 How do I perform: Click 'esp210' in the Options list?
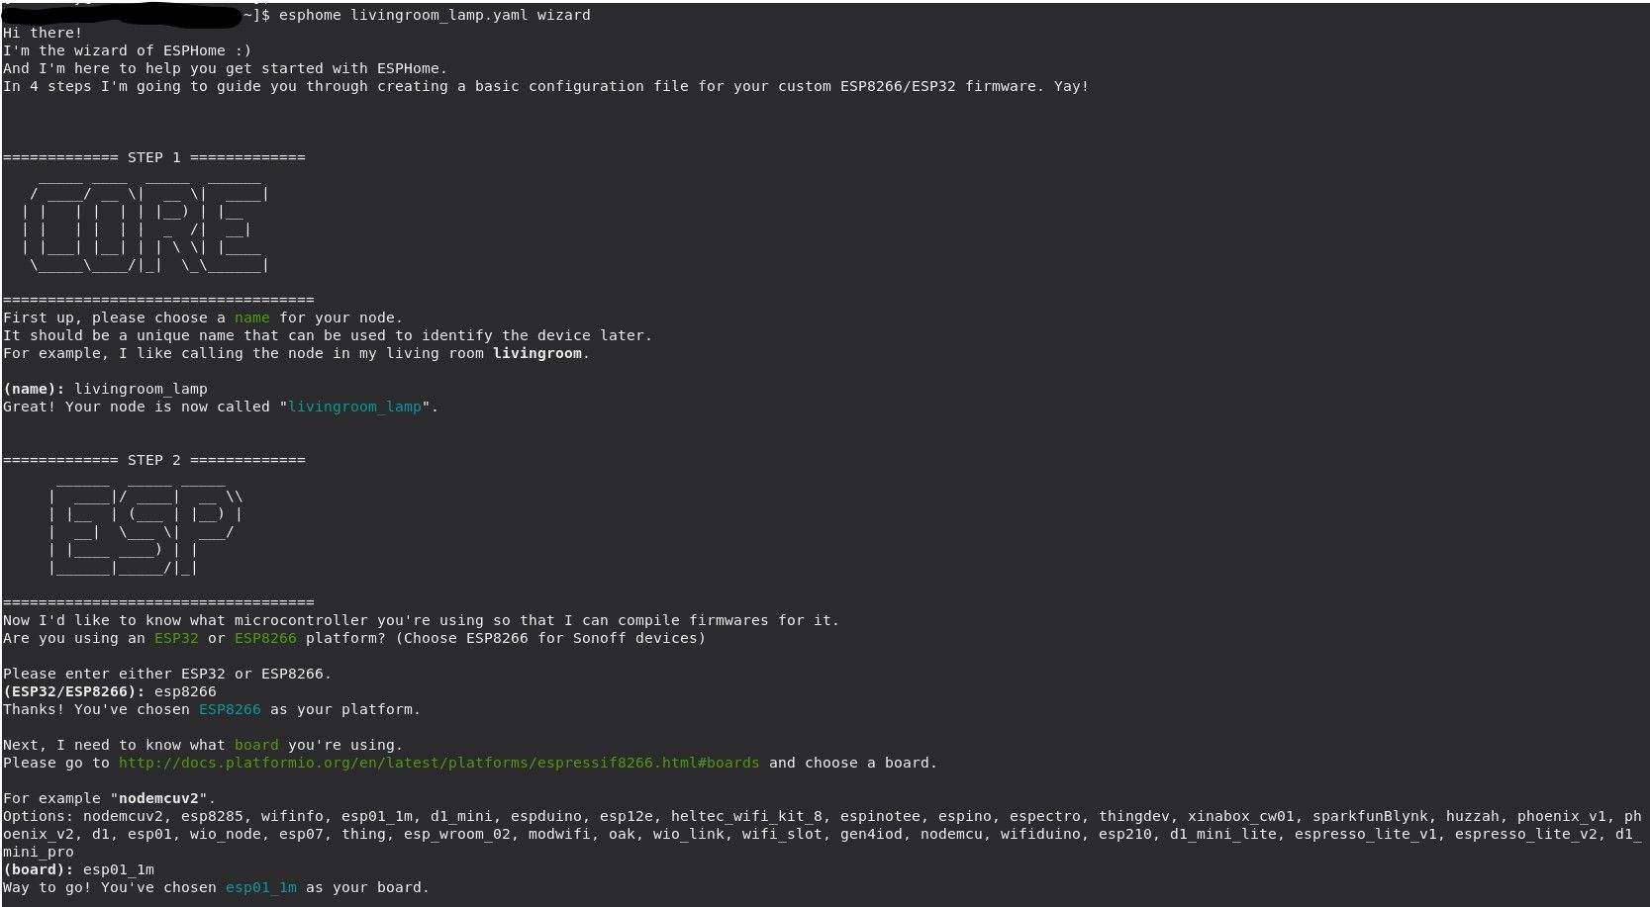pos(1125,834)
